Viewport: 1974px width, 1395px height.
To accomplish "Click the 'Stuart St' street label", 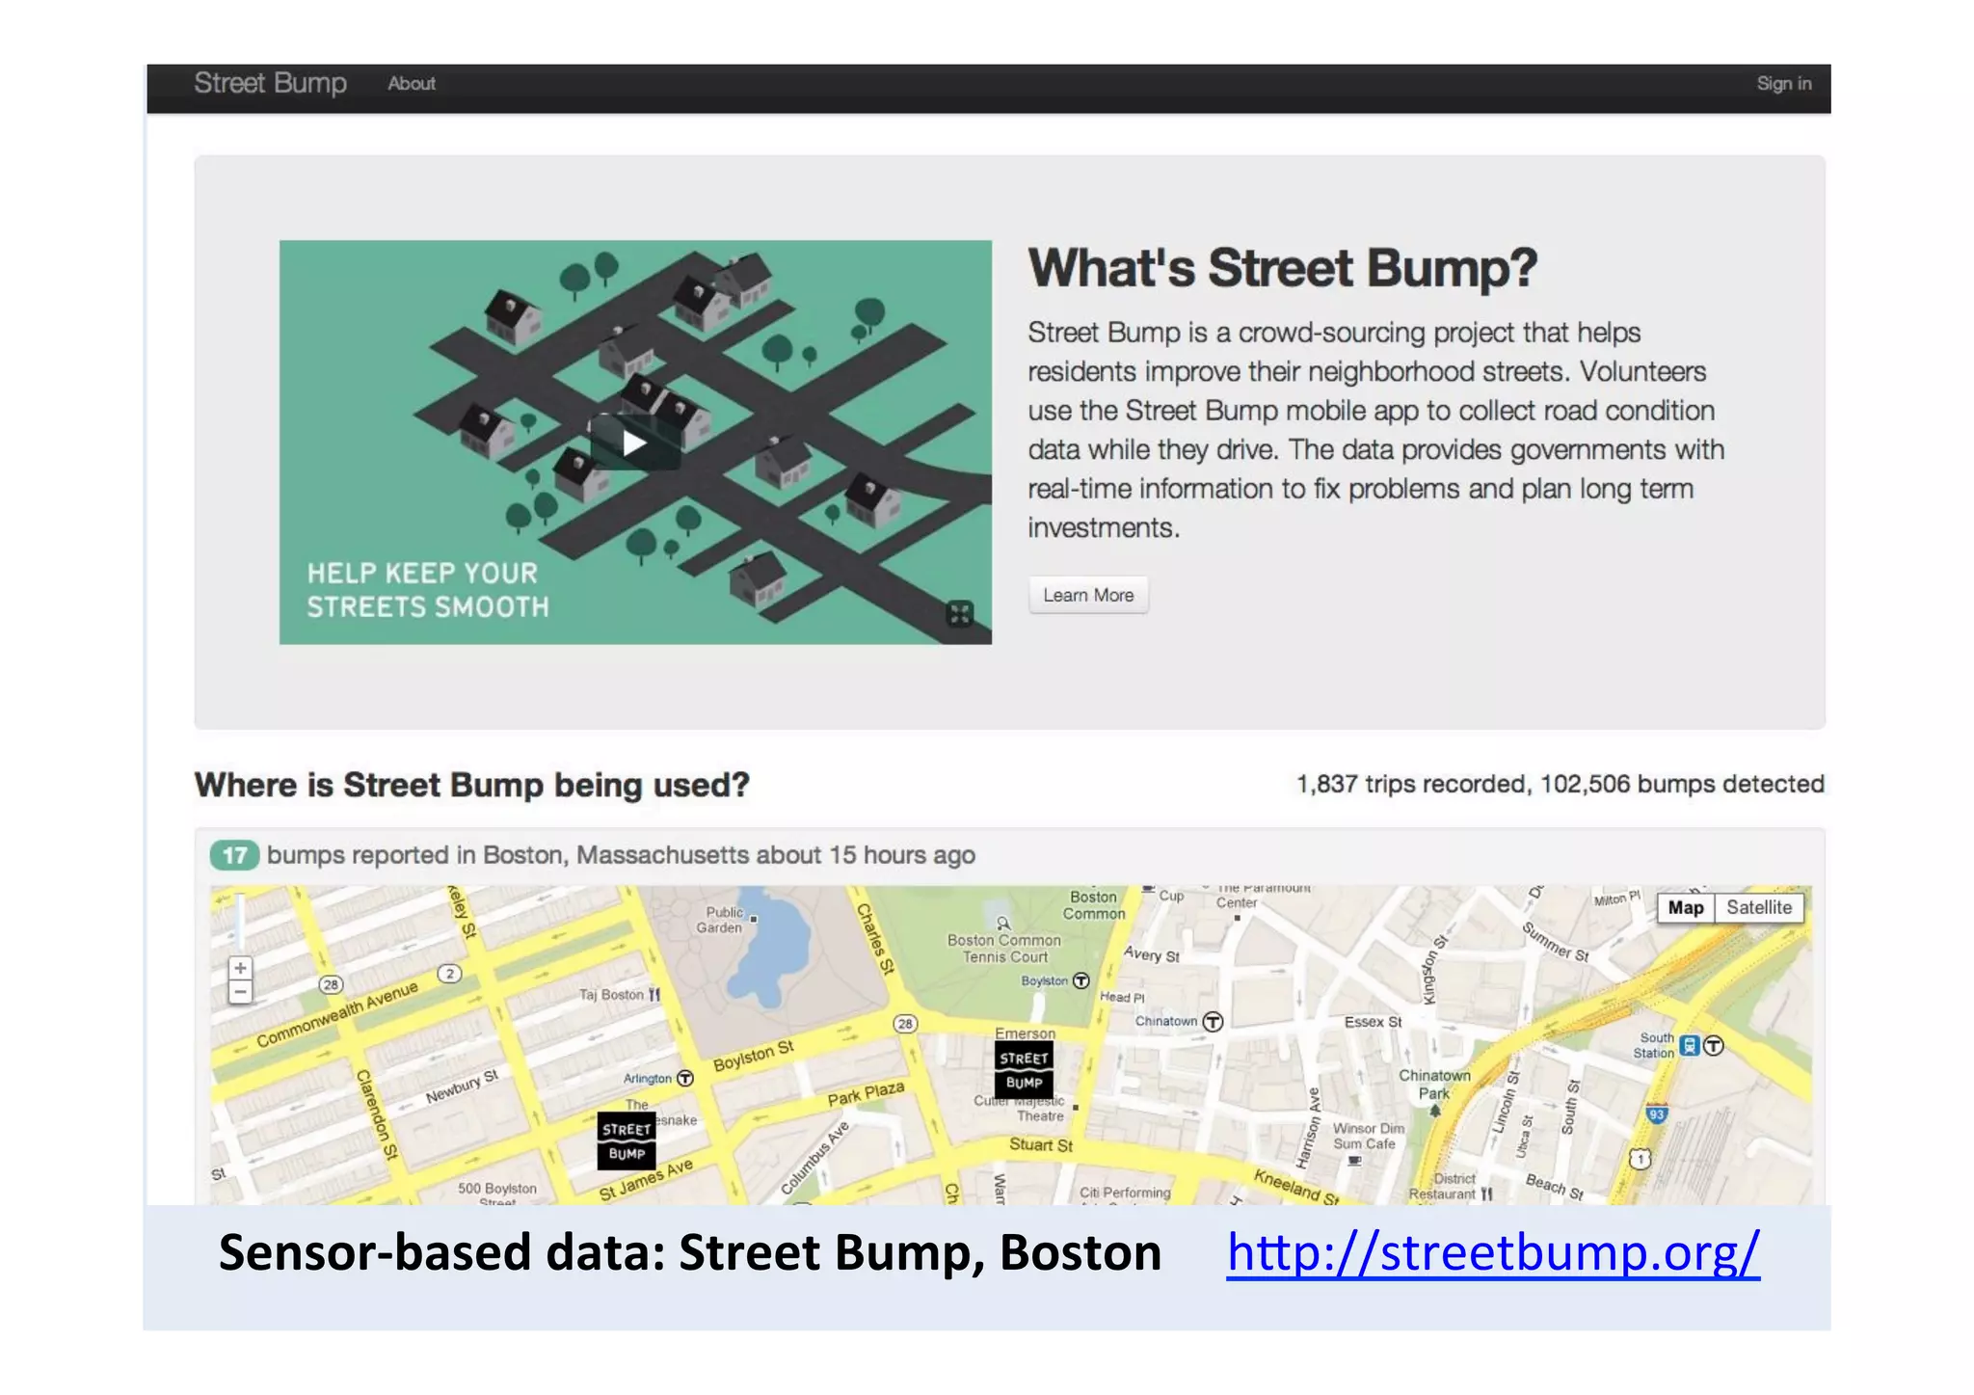I will pyautogui.click(x=1041, y=1145).
